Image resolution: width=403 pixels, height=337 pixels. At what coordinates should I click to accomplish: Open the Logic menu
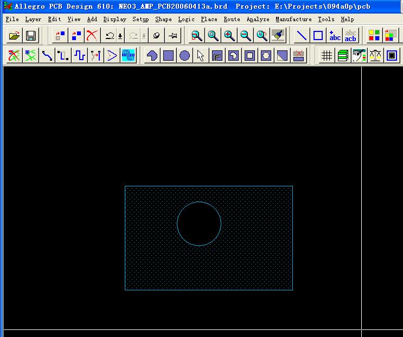point(187,20)
